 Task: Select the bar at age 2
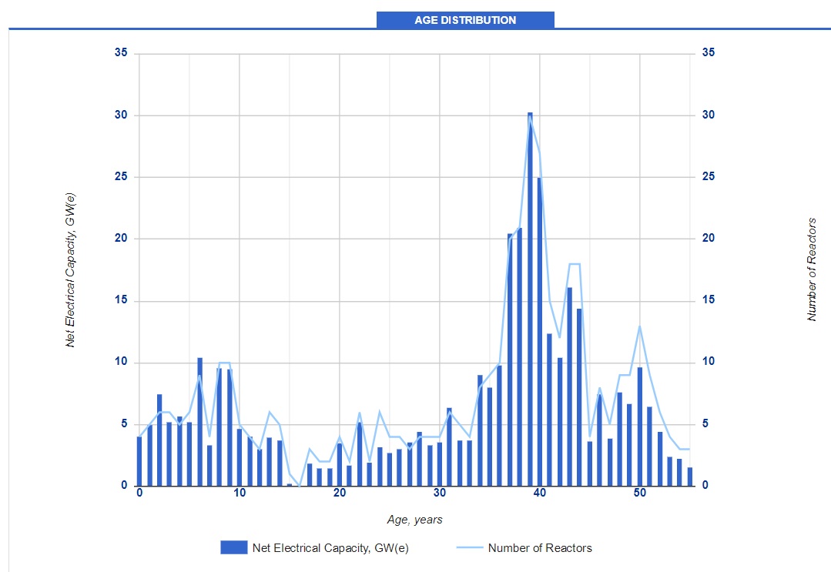tap(159, 440)
